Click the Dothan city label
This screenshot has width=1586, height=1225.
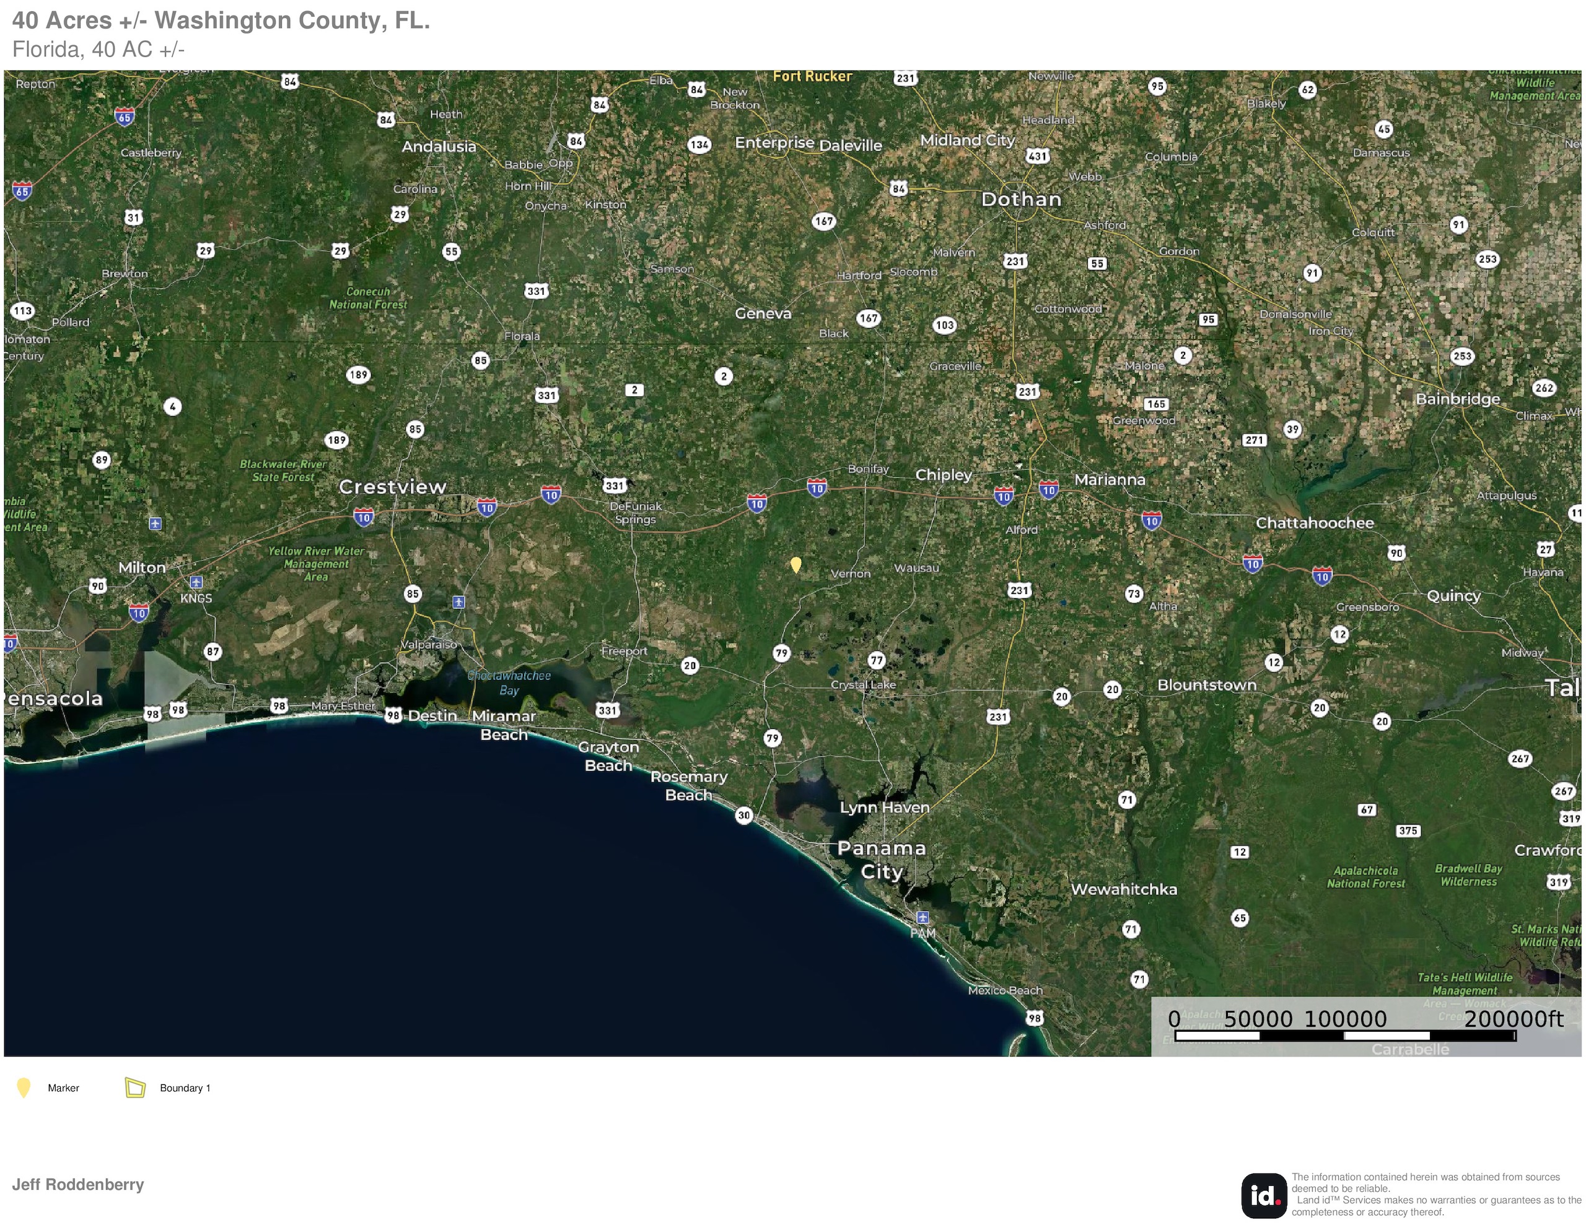(x=1020, y=199)
